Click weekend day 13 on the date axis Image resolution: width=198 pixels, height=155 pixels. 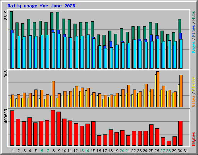point(81,151)
